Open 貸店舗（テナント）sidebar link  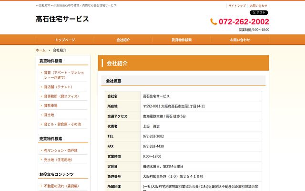coord(58,87)
